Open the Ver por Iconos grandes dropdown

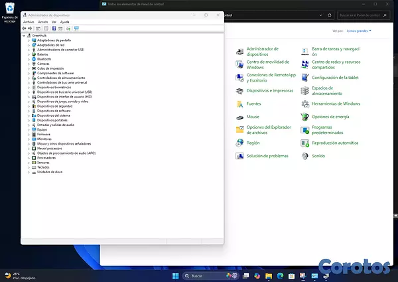click(x=359, y=31)
